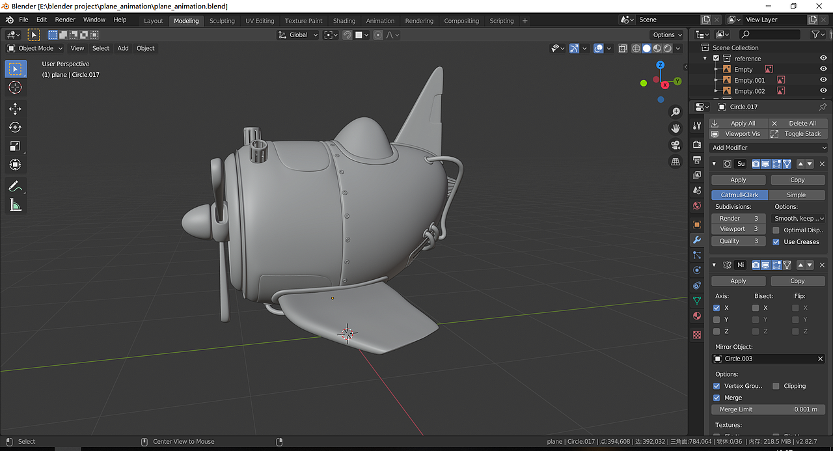The width and height of the screenshot is (833, 451).
Task: Uncheck mirror Axis X checkbox
Action: click(717, 308)
